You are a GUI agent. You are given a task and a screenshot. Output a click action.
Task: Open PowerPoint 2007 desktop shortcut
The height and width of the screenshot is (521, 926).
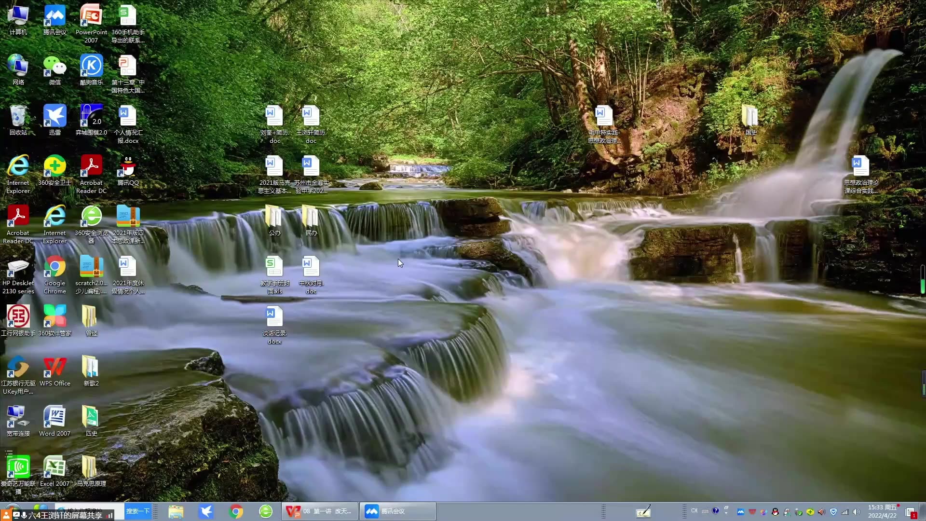[91, 24]
